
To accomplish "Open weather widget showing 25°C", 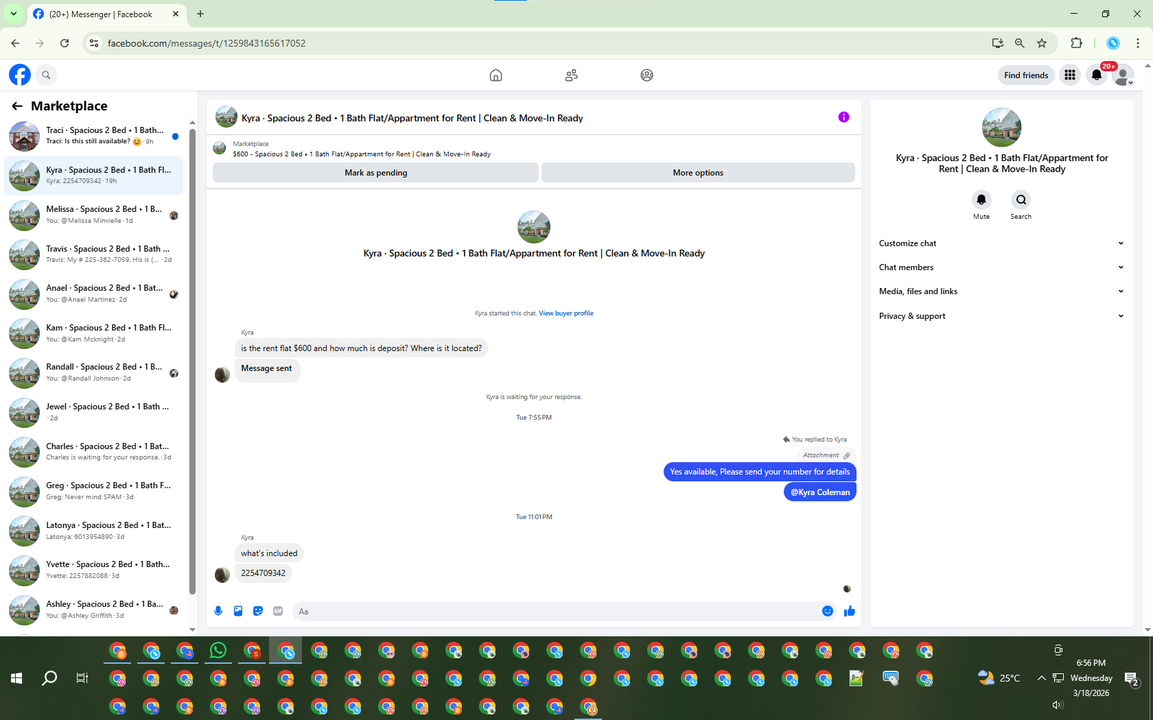I will [999, 678].
